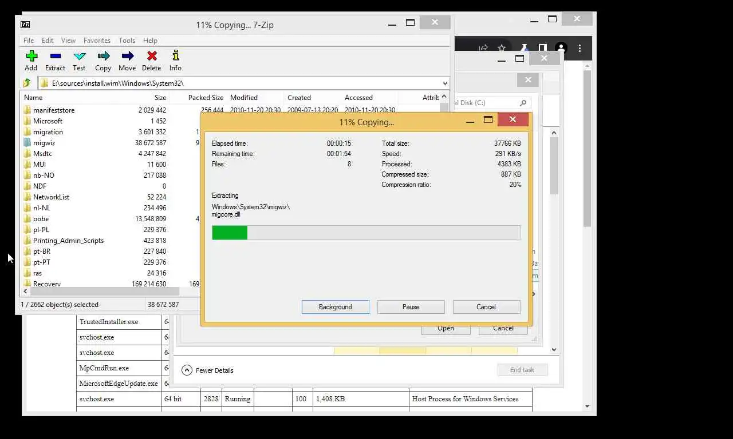Click the Move toolbar icon
733x439 pixels.
(128, 56)
